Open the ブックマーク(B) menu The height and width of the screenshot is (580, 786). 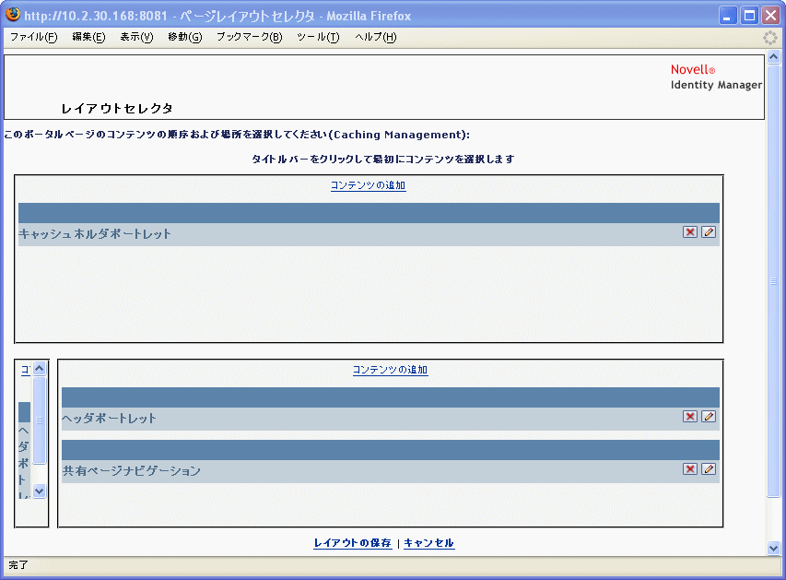tap(249, 37)
